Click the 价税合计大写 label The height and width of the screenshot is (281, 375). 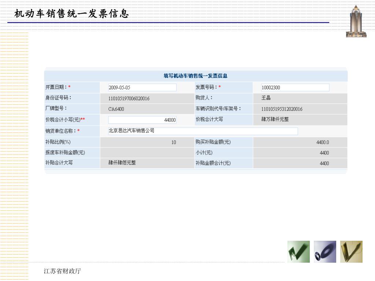[x=209, y=119]
